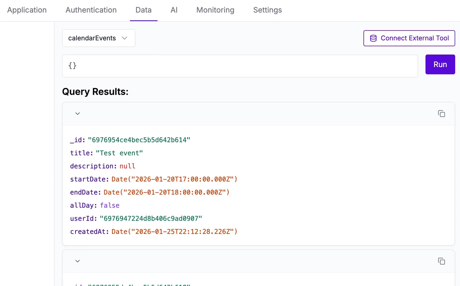This screenshot has width=460, height=286.
Task: Select the _id value of the first document
Action: [x=139, y=139]
